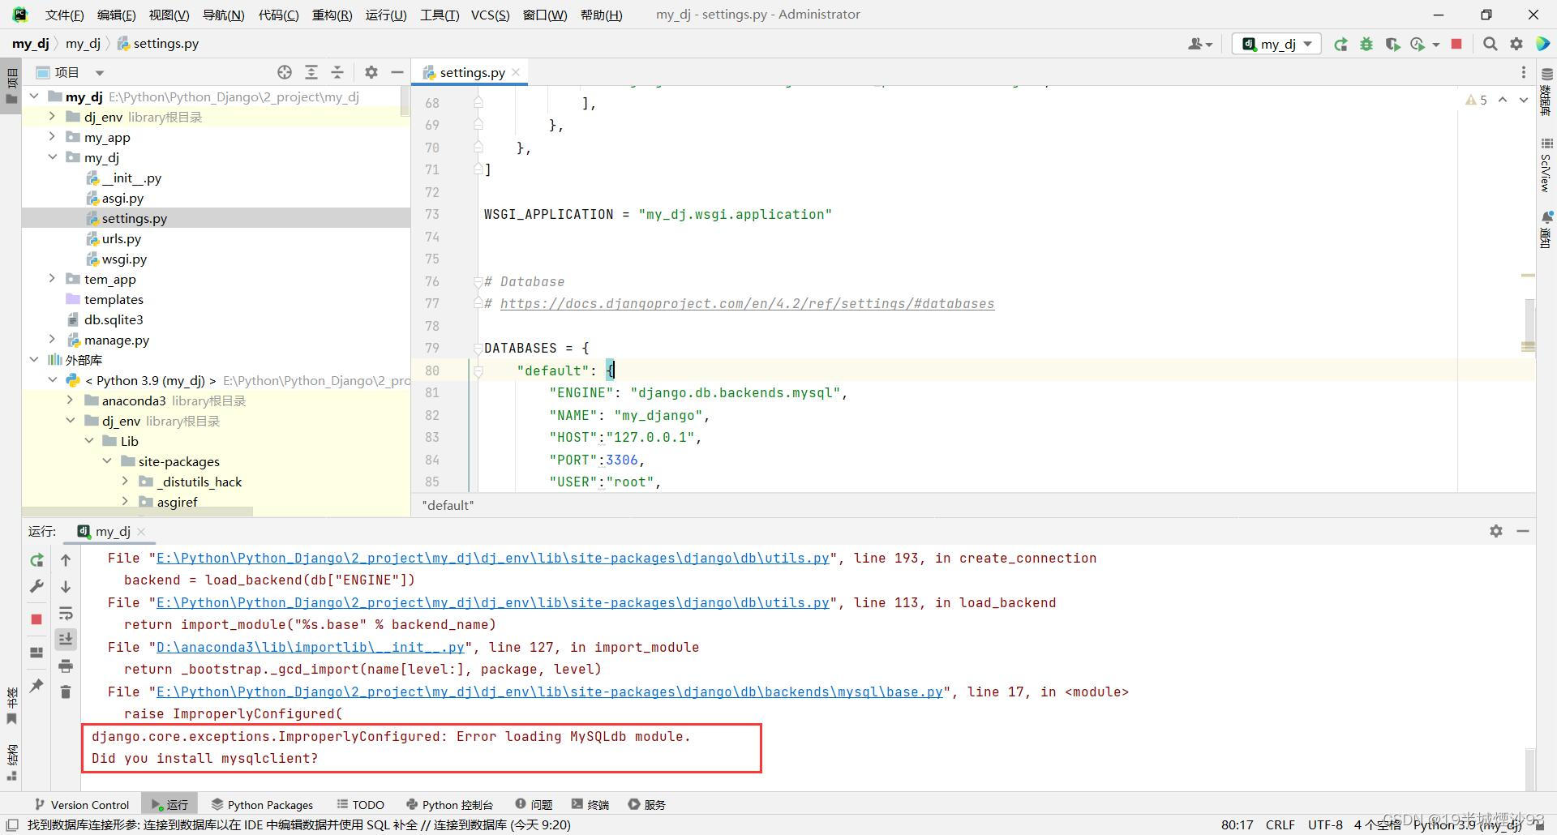Toggle scroll to end in console
The image size is (1557, 835).
[66, 639]
